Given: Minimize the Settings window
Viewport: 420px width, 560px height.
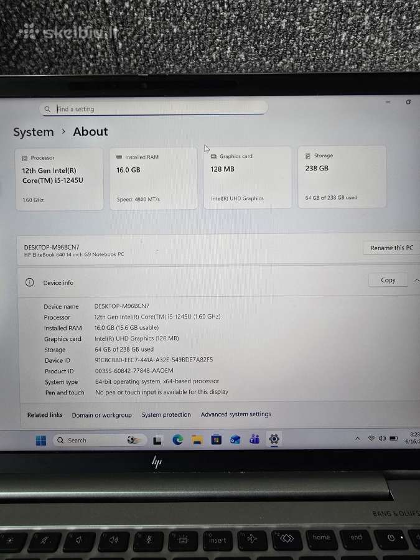Looking at the screenshot, I should tap(388, 102).
